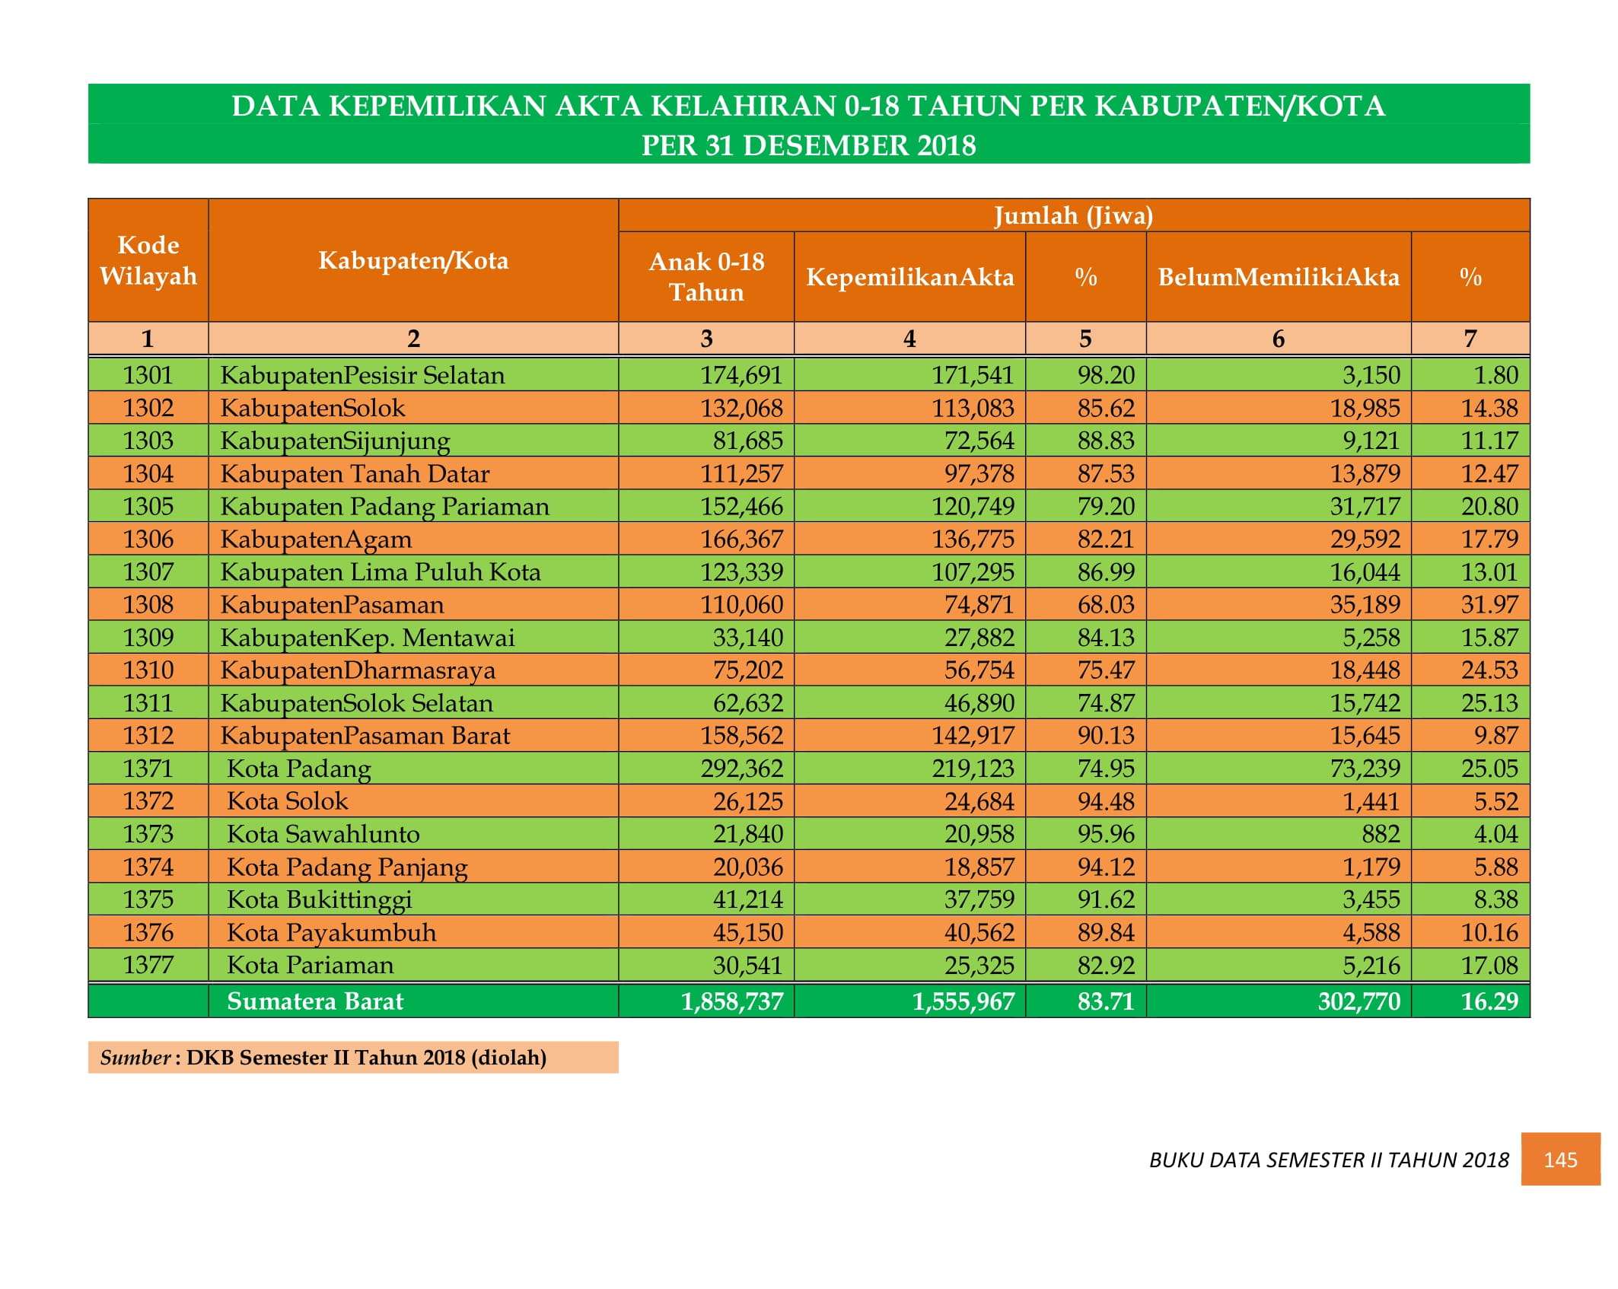Select the value '5,258'
Viewport: 1618px width, 1289px height.
pos(1371,637)
